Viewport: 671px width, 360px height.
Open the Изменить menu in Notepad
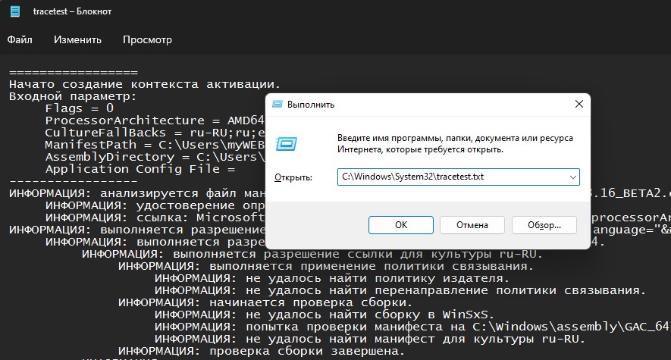[x=77, y=39]
